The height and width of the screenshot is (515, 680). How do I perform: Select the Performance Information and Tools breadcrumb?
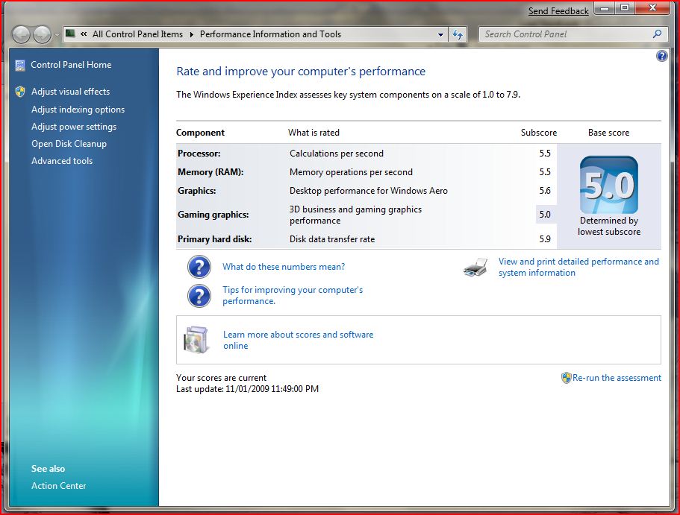tap(270, 34)
